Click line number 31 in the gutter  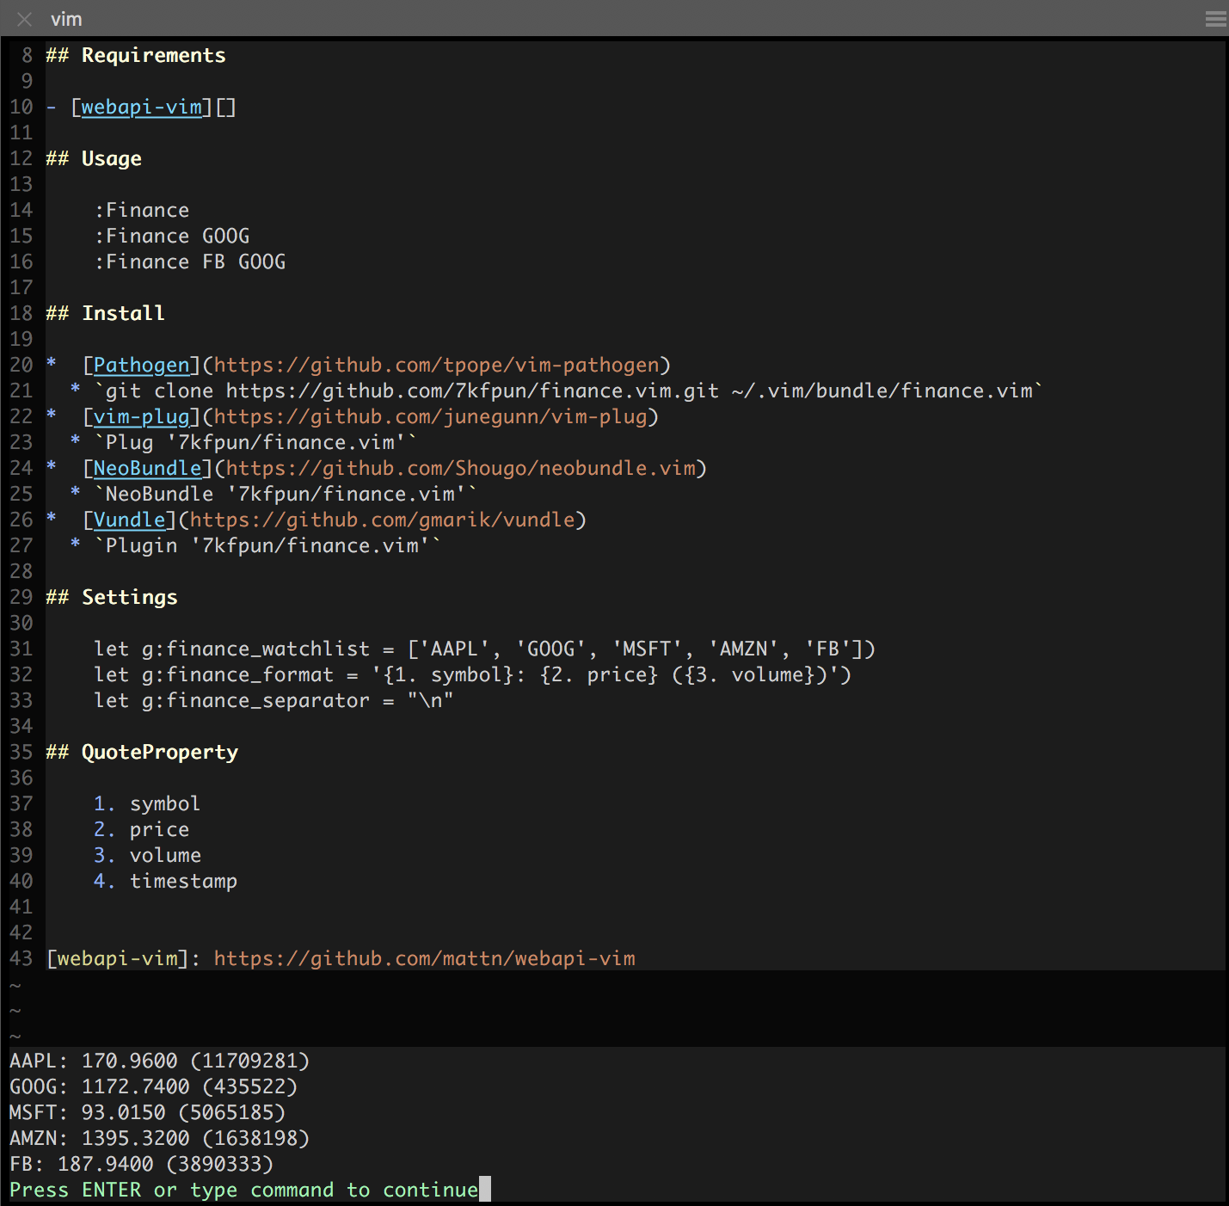tap(22, 649)
